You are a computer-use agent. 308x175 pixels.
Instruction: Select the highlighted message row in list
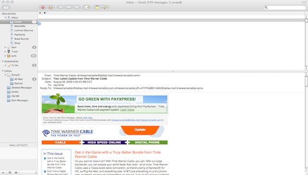click(171, 20)
